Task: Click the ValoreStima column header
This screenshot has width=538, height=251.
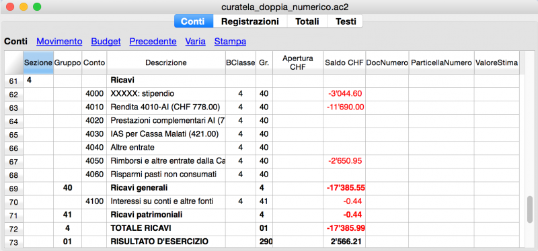Action: click(x=496, y=62)
